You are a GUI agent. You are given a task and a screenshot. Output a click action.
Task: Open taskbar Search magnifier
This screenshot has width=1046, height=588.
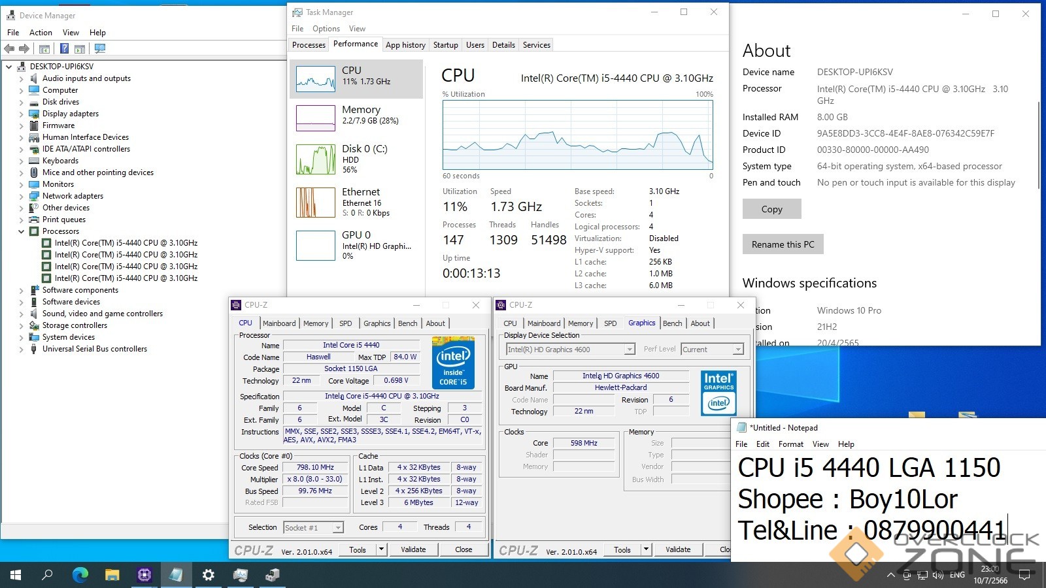click(47, 575)
